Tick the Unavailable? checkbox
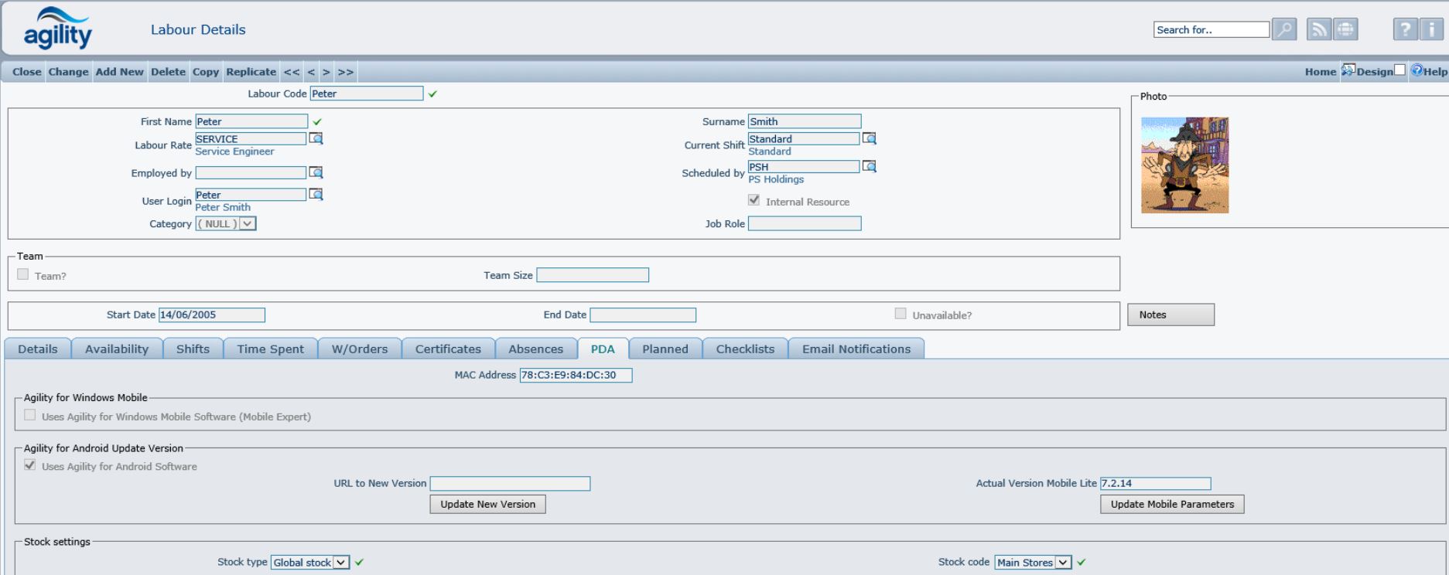This screenshot has width=1449, height=575. coord(900,314)
